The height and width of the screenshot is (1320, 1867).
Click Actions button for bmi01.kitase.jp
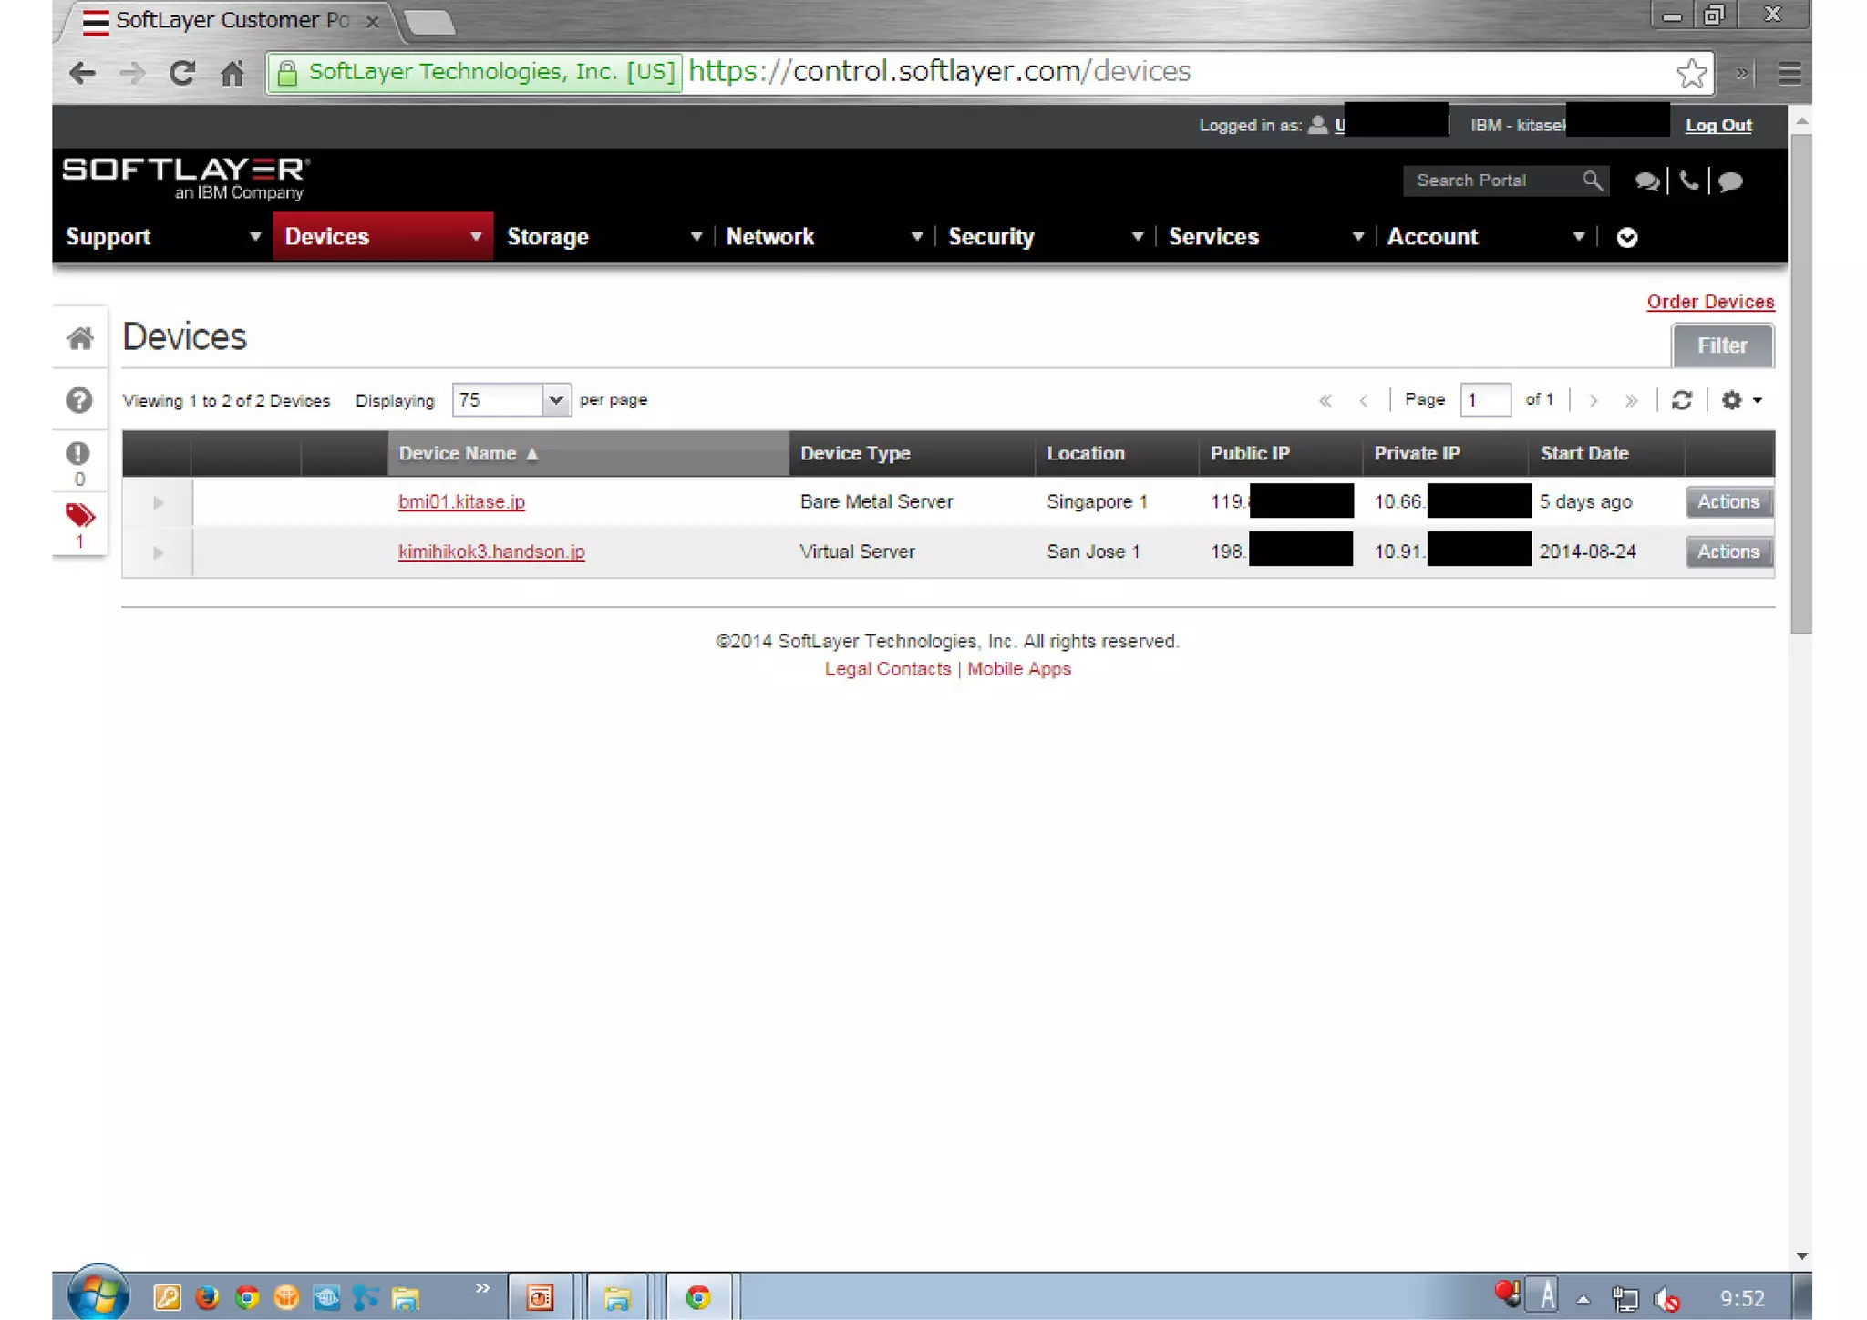(1728, 502)
